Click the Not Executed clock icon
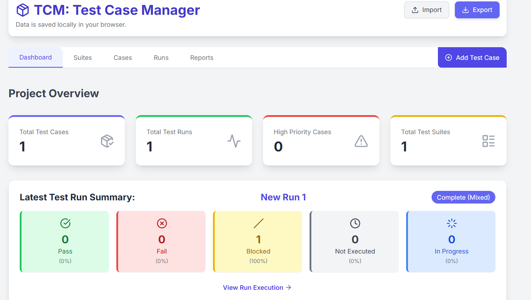The width and height of the screenshot is (531, 300). pos(355,223)
